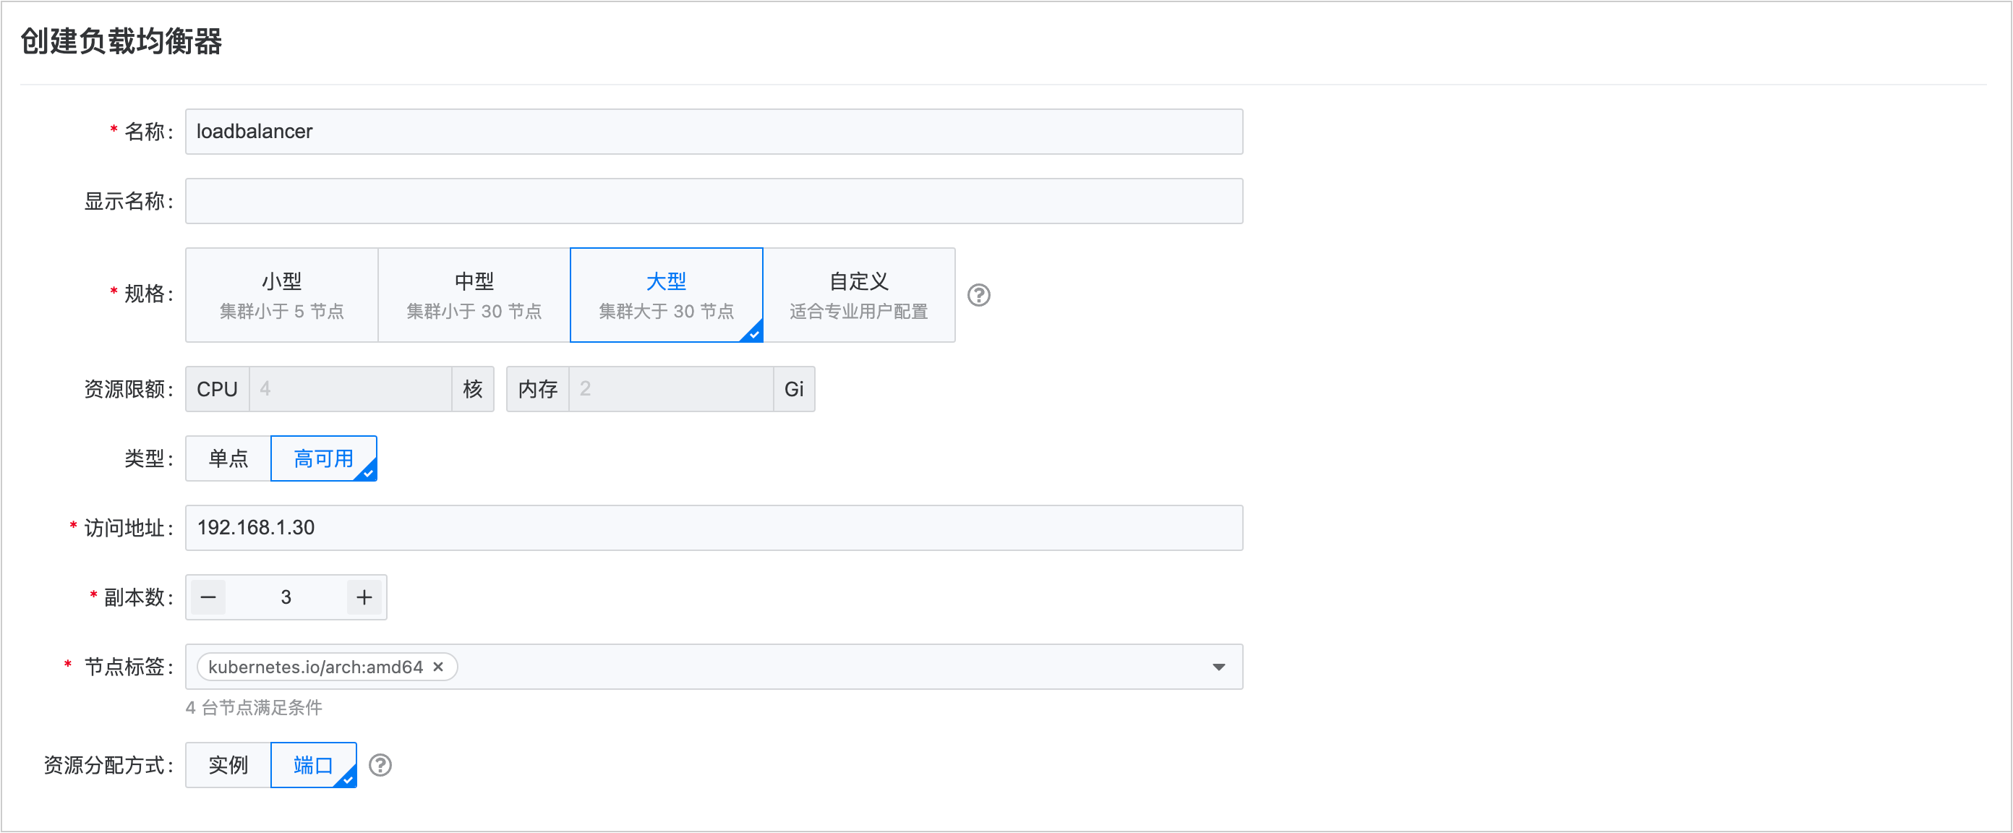The image size is (2013, 833).
Task: Click the 名称 input with loadbalancer
Action: tap(713, 132)
